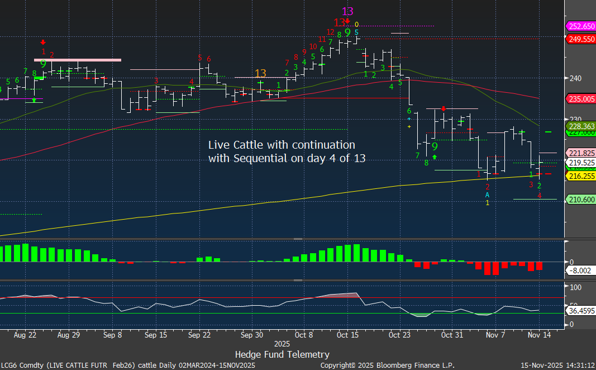Screen dimensions: 596x370
Task: Click the red -8.002 histogram value label
Action: (581, 269)
